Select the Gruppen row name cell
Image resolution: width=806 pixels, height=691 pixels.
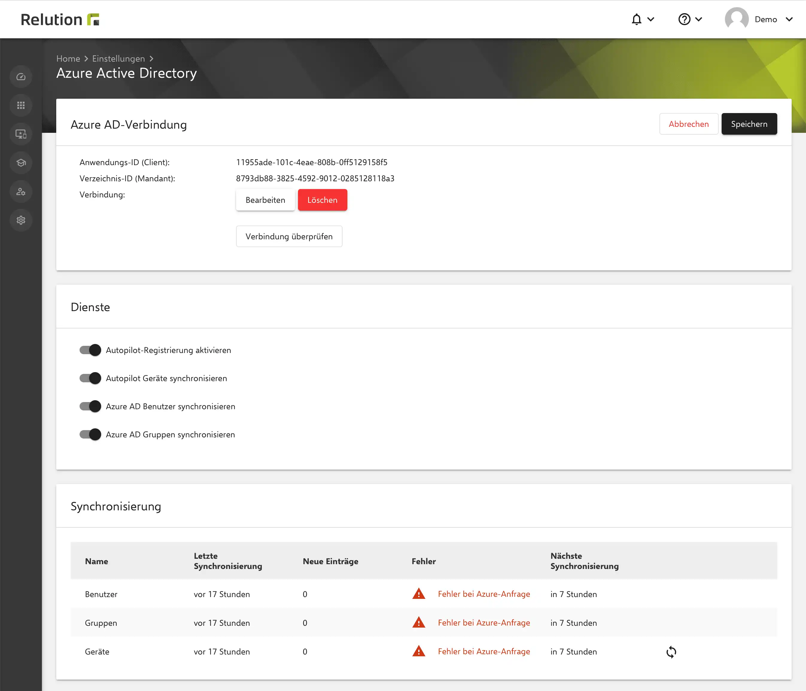(x=101, y=623)
